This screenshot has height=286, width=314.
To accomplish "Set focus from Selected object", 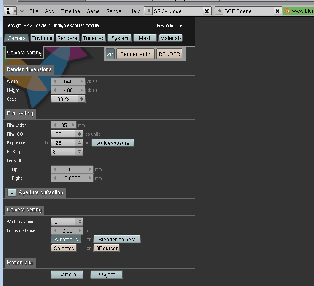I will point(64,248).
